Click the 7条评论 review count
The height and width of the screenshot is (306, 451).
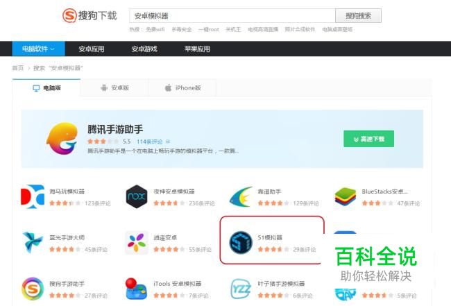point(198,296)
